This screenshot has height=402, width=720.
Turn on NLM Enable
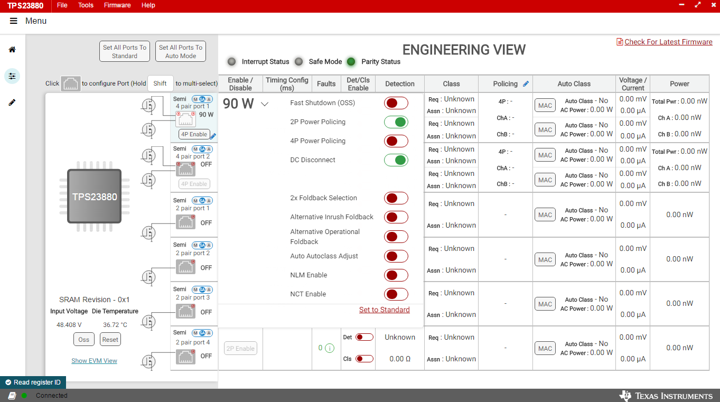click(396, 275)
